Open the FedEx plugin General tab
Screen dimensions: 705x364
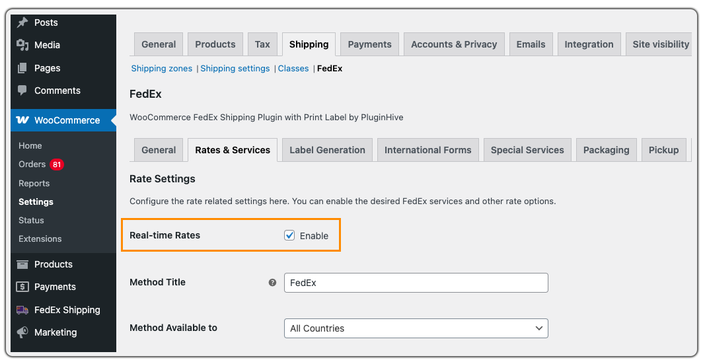[x=159, y=150]
